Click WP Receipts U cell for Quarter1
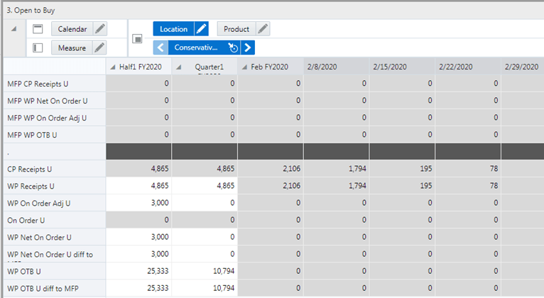 (205, 186)
